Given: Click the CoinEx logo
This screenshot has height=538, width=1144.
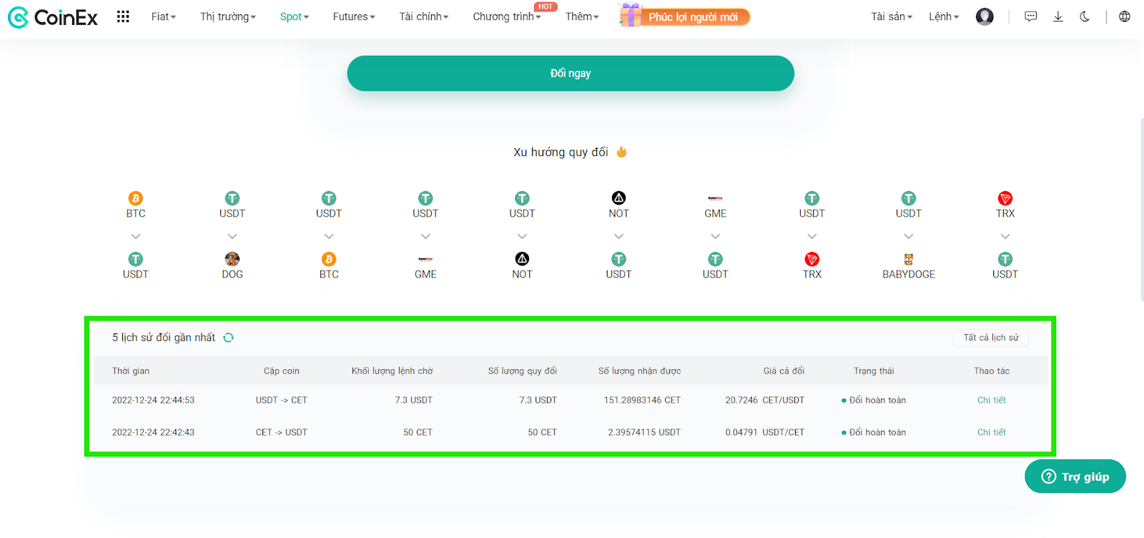Looking at the screenshot, I should pyautogui.click(x=53, y=17).
